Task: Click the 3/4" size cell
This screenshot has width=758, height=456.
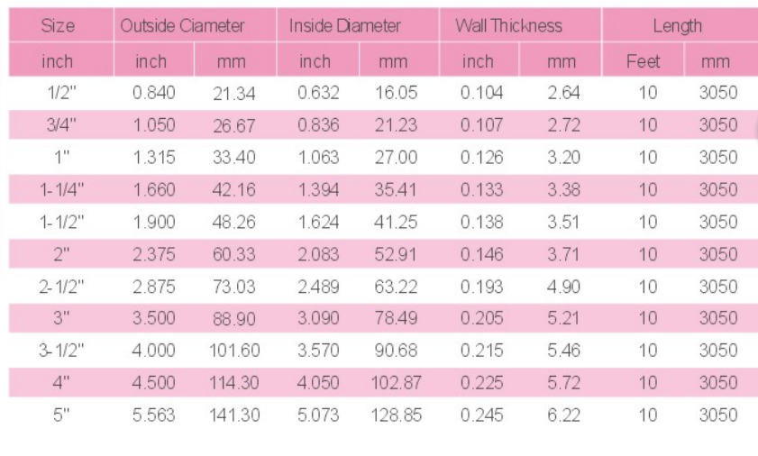Action: 58,125
